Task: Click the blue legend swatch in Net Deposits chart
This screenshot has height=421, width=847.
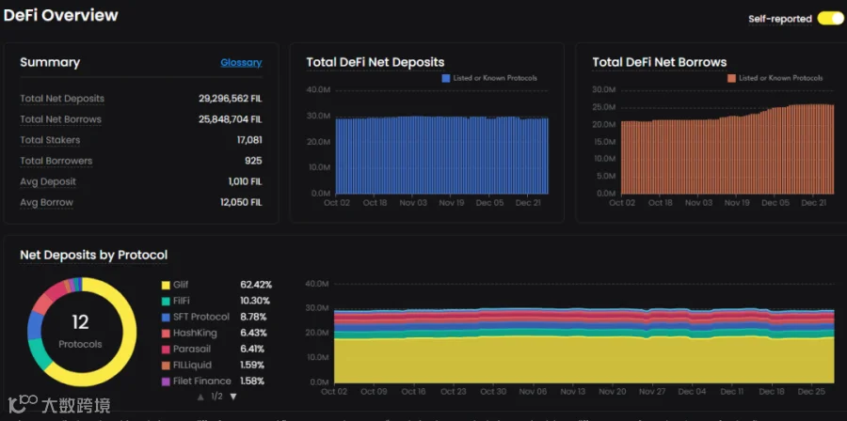Action: 446,78
